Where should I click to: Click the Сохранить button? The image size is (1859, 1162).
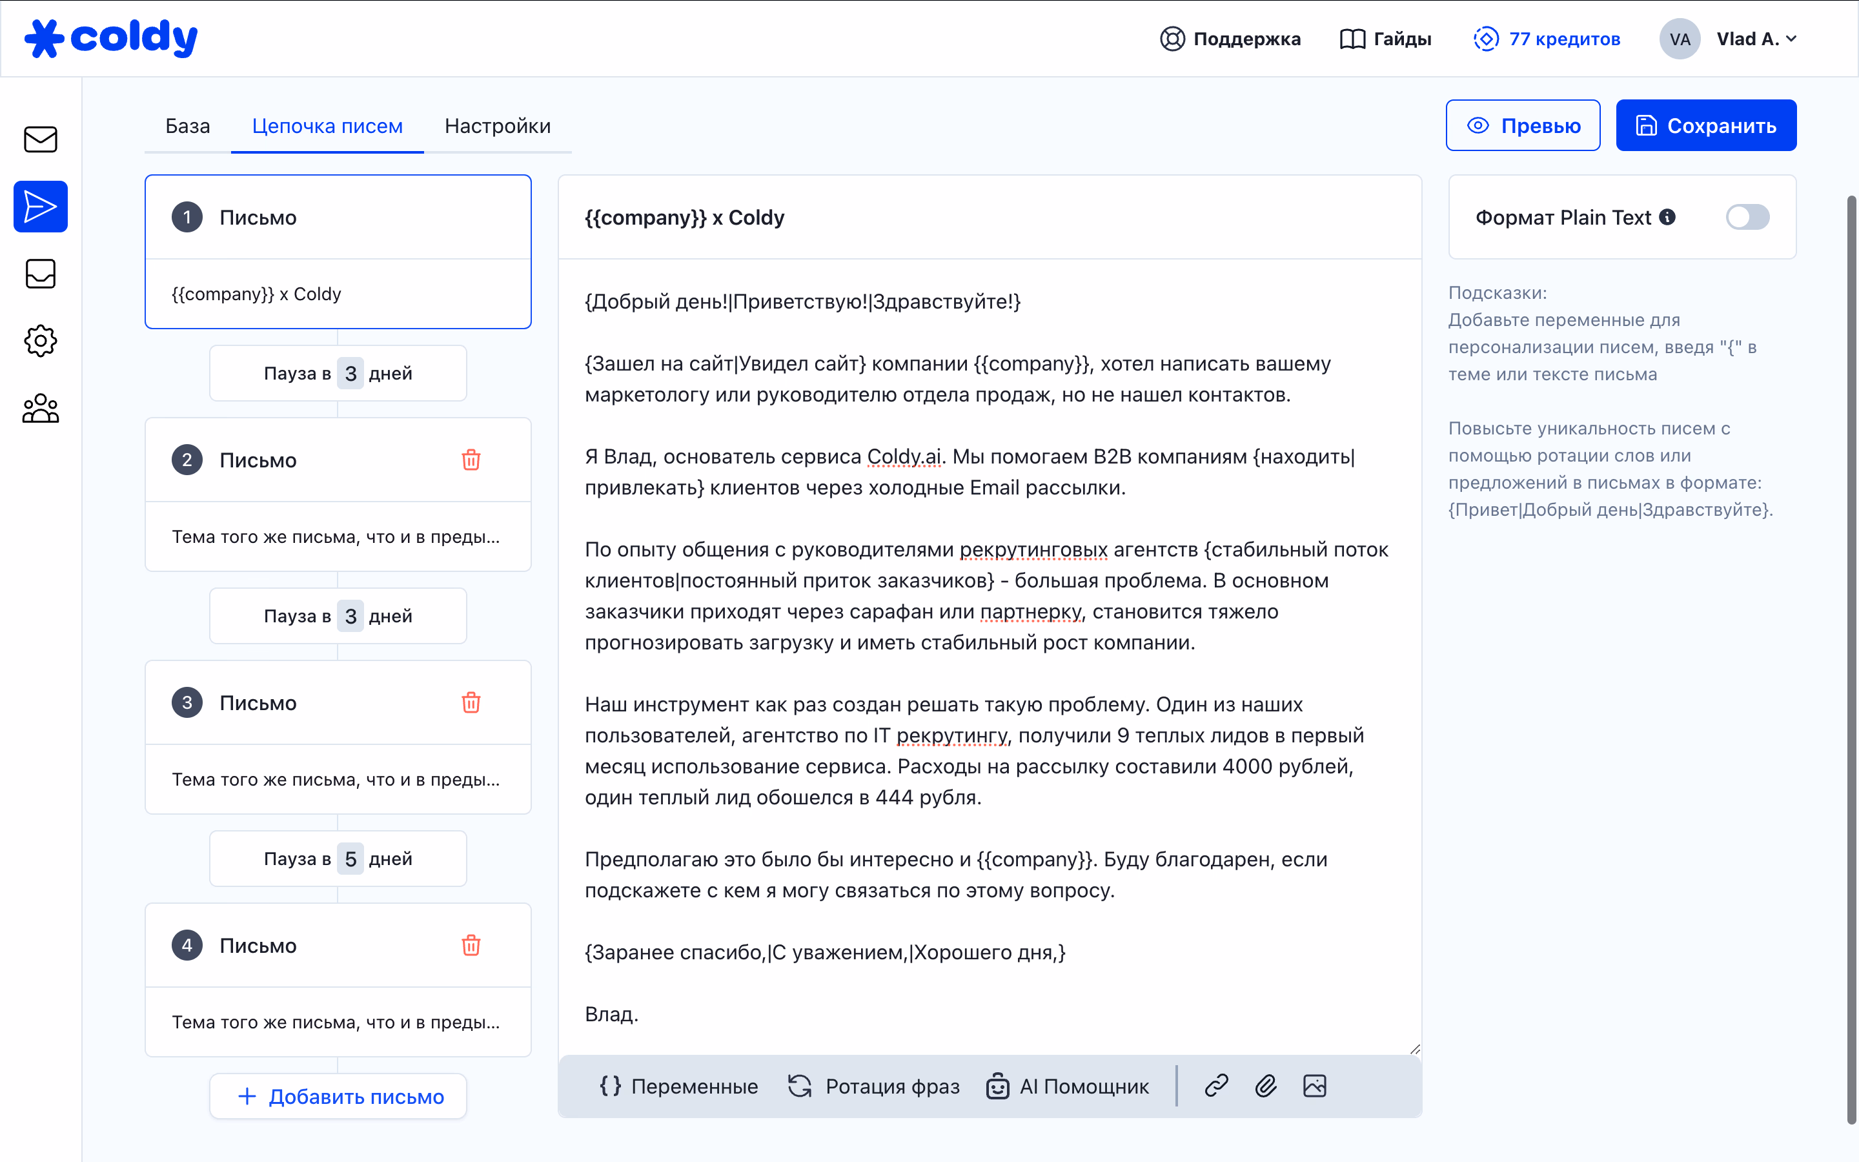point(1705,125)
